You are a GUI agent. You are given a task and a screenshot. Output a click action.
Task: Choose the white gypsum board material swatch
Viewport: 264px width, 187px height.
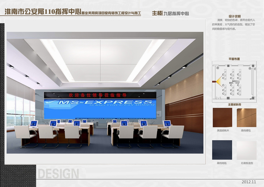tap(247, 150)
